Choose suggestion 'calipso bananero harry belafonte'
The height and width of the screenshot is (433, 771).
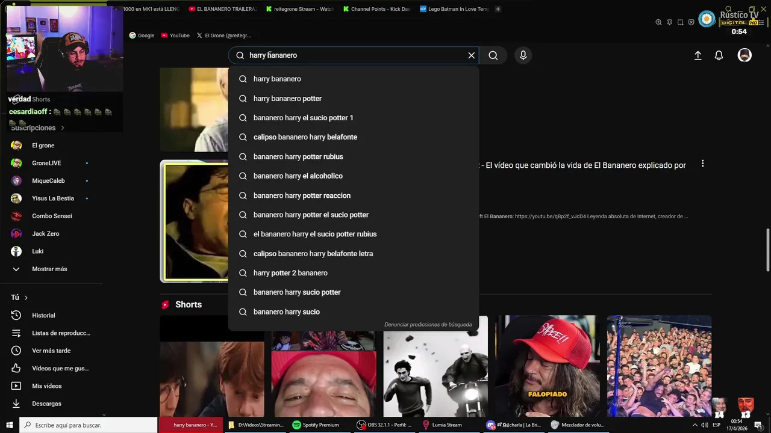click(x=354, y=137)
